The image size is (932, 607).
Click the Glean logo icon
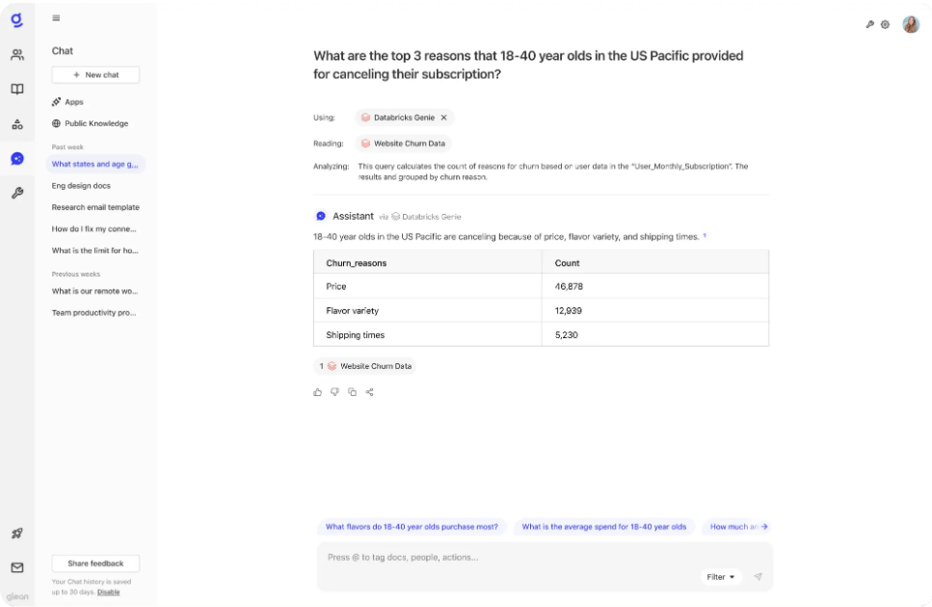[17, 19]
